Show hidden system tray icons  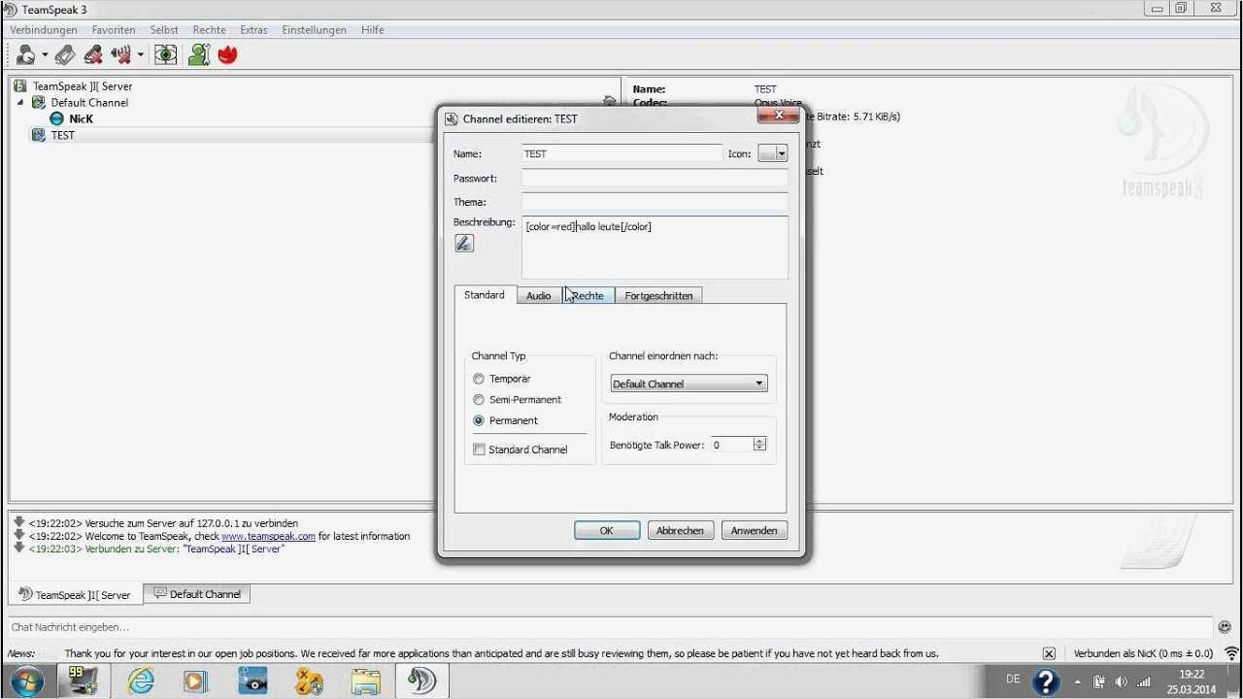point(1077,682)
